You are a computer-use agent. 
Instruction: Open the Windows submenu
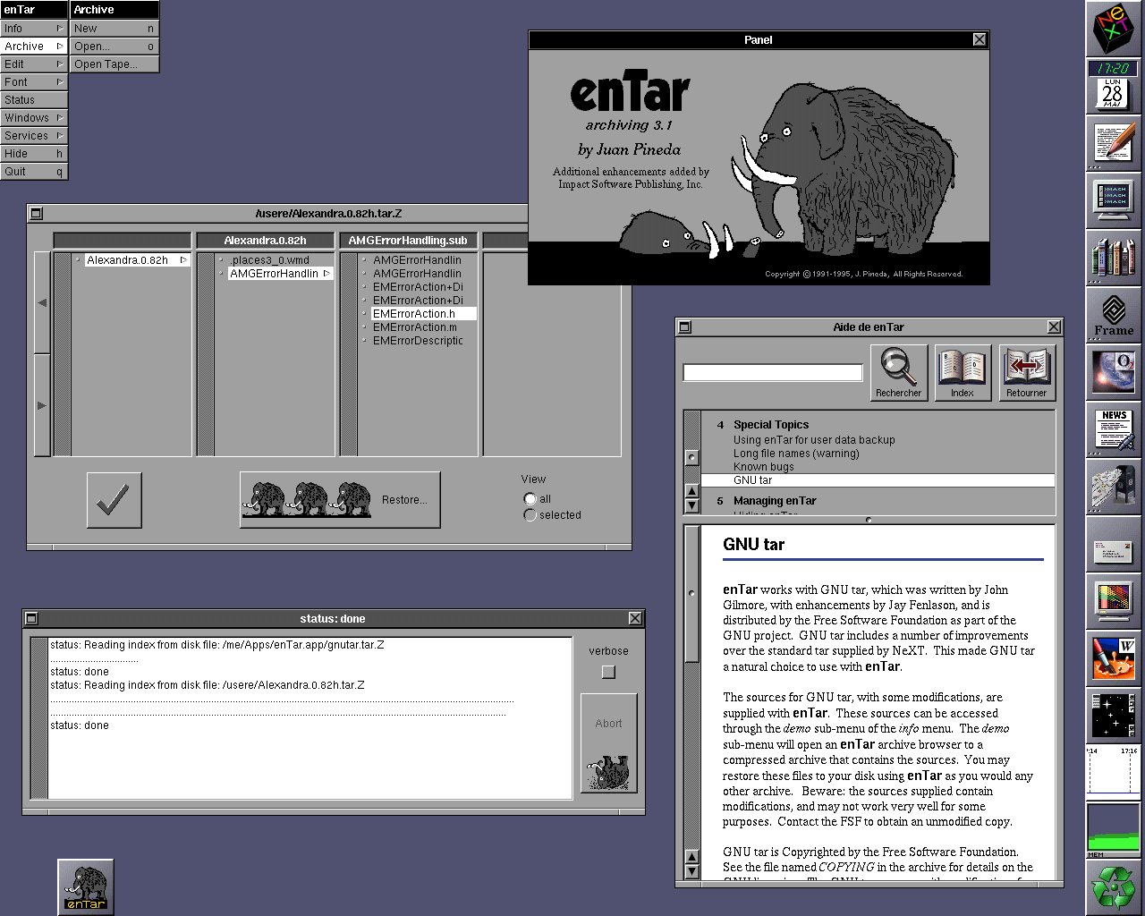point(34,118)
